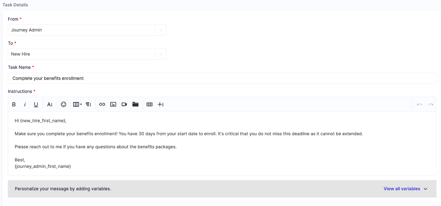Undo the last editor change
441x206 pixels.
[420, 104]
